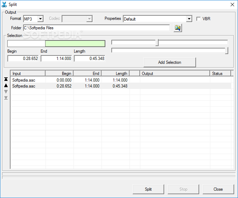238x198 pixels.
Task: Move selected row down one arrow
Action: tap(6, 92)
